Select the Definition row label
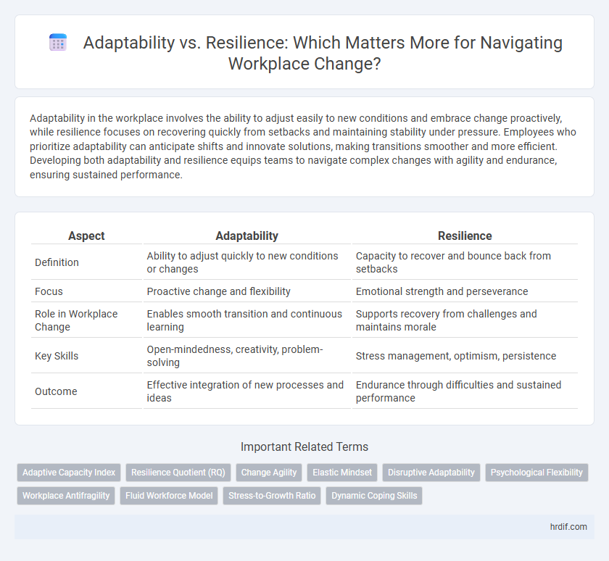 [57, 262]
